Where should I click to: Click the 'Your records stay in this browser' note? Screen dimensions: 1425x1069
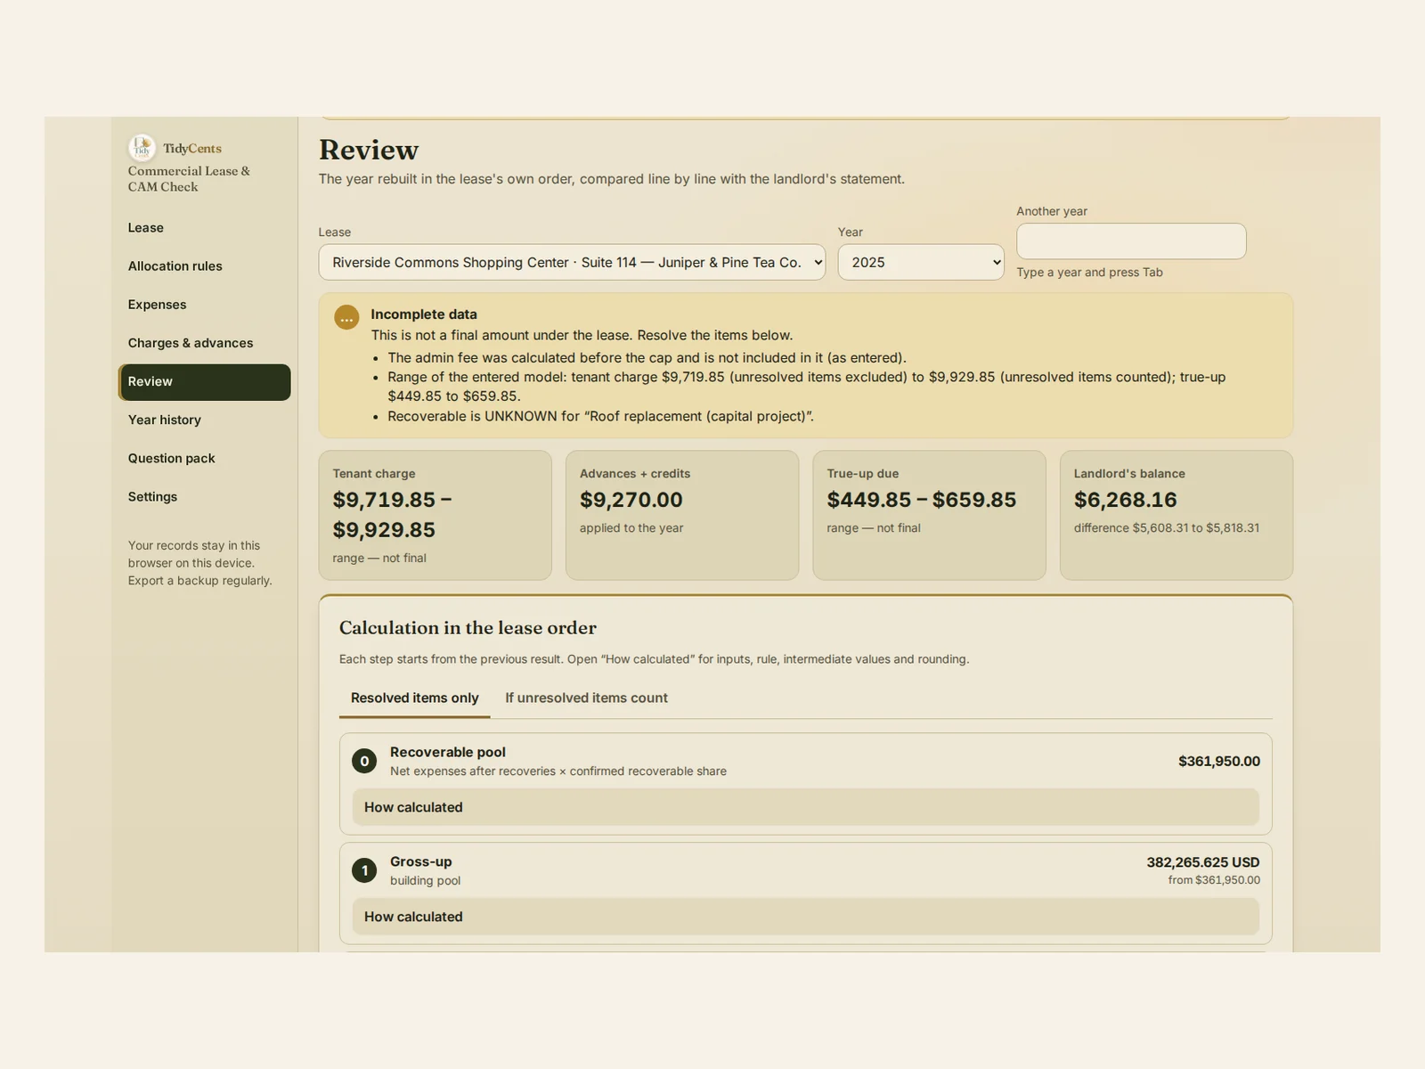click(x=200, y=563)
